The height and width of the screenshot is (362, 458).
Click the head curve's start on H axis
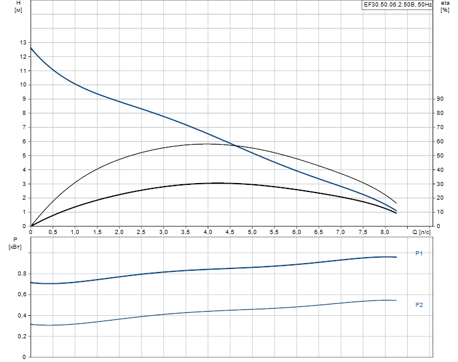tap(31, 47)
